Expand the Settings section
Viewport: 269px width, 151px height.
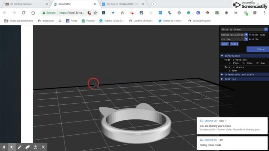(222, 79)
